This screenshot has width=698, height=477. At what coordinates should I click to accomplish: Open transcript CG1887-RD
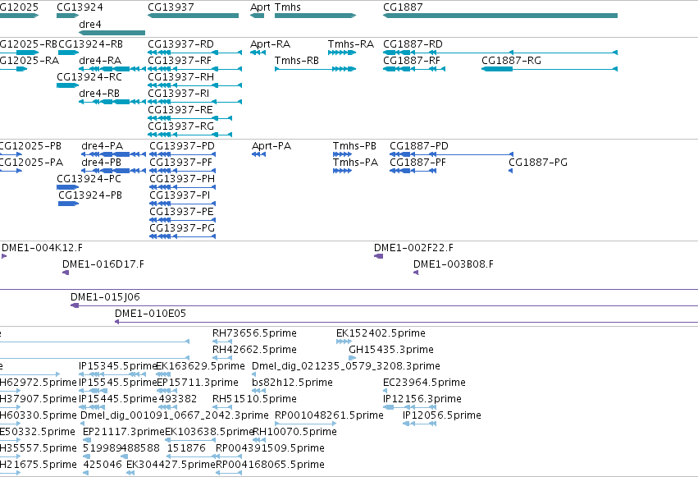pyautogui.click(x=413, y=44)
